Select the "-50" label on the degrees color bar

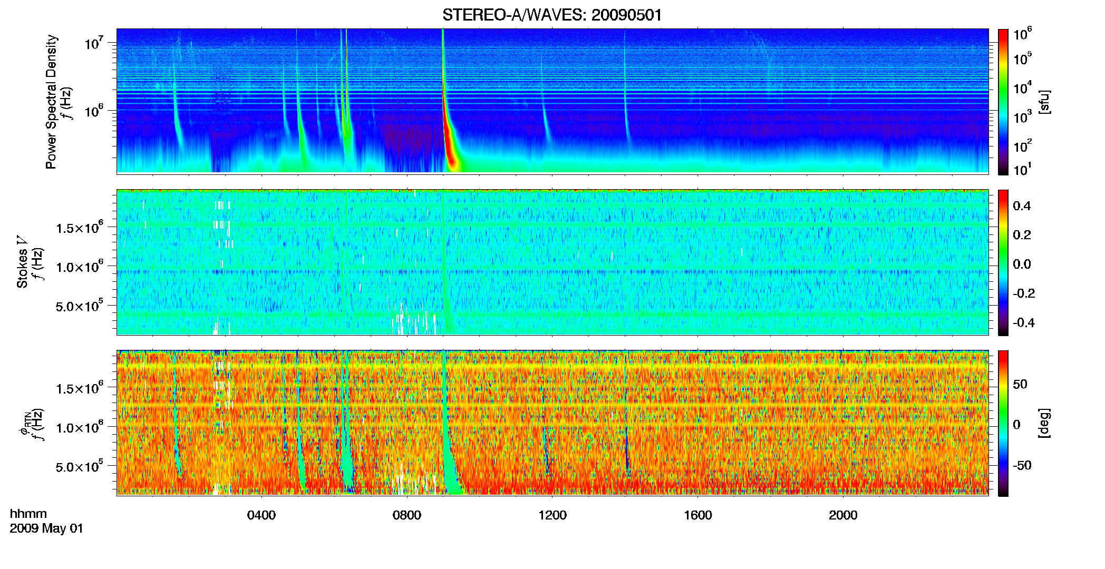[x=1022, y=465]
